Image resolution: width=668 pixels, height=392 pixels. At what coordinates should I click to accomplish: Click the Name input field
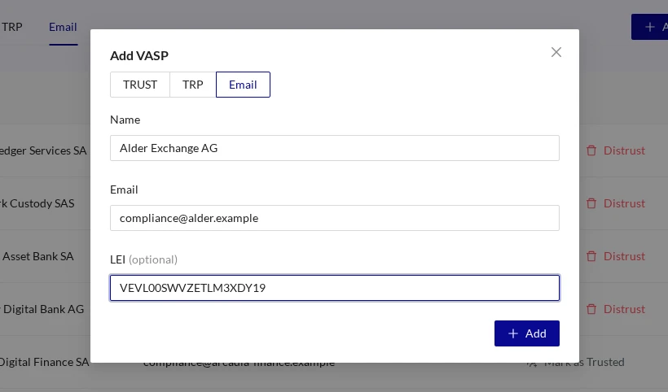pos(335,148)
